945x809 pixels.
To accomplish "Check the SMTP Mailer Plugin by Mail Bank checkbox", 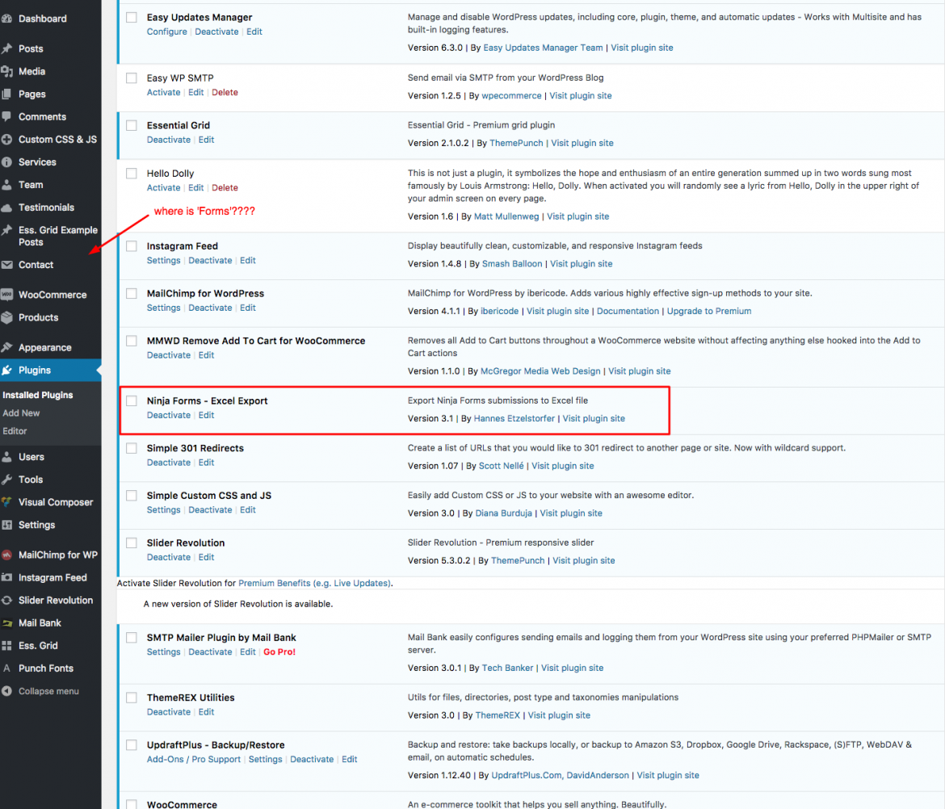I will click(x=132, y=638).
